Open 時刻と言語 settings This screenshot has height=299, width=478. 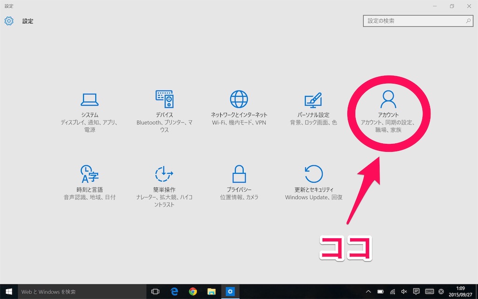89,183
